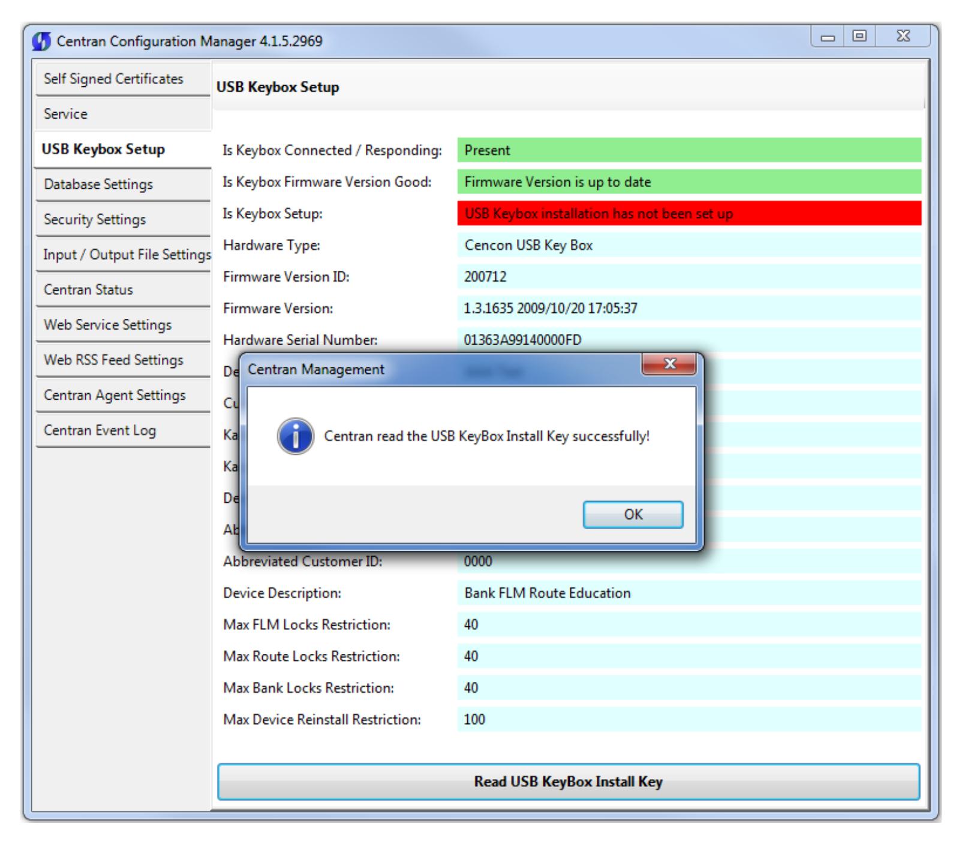Click the 'Hardware Serial Number:' label
The width and height of the screenshot is (962, 842).
coord(300,340)
